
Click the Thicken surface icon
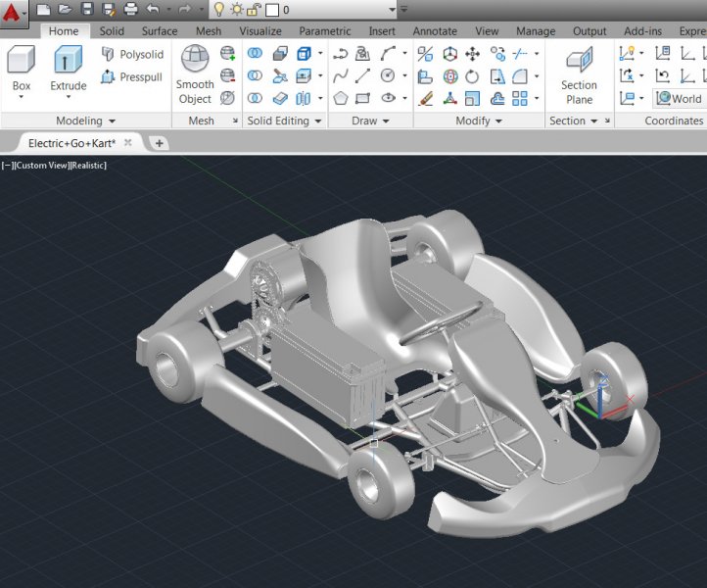pos(280,98)
